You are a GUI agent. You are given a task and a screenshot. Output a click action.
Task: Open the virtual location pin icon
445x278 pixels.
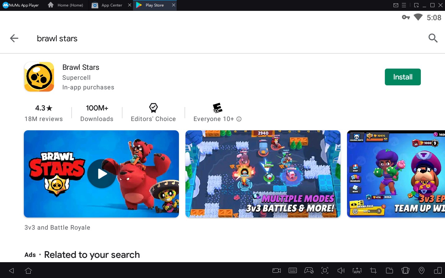point(421,271)
